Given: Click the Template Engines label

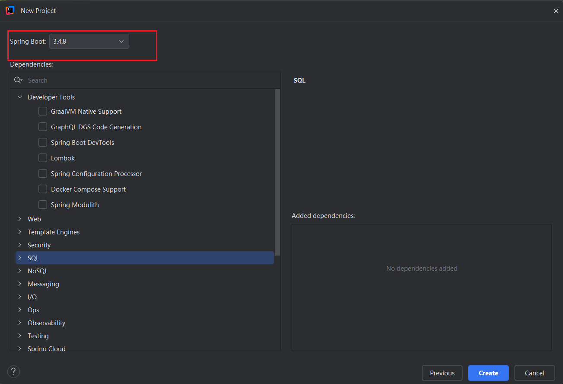Looking at the screenshot, I should pos(54,232).
